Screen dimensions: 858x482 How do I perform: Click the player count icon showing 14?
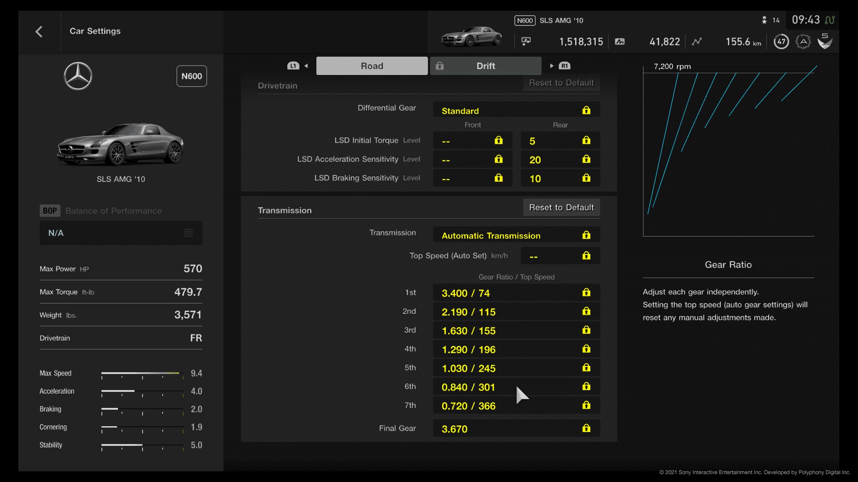[764, 20]
